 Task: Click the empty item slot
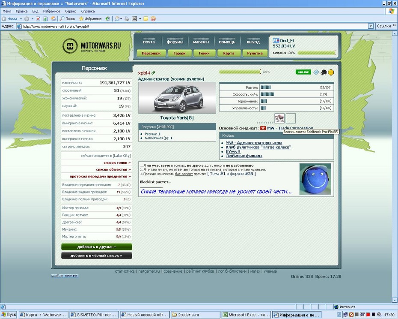pyautogui.click(x=291, y=118)
